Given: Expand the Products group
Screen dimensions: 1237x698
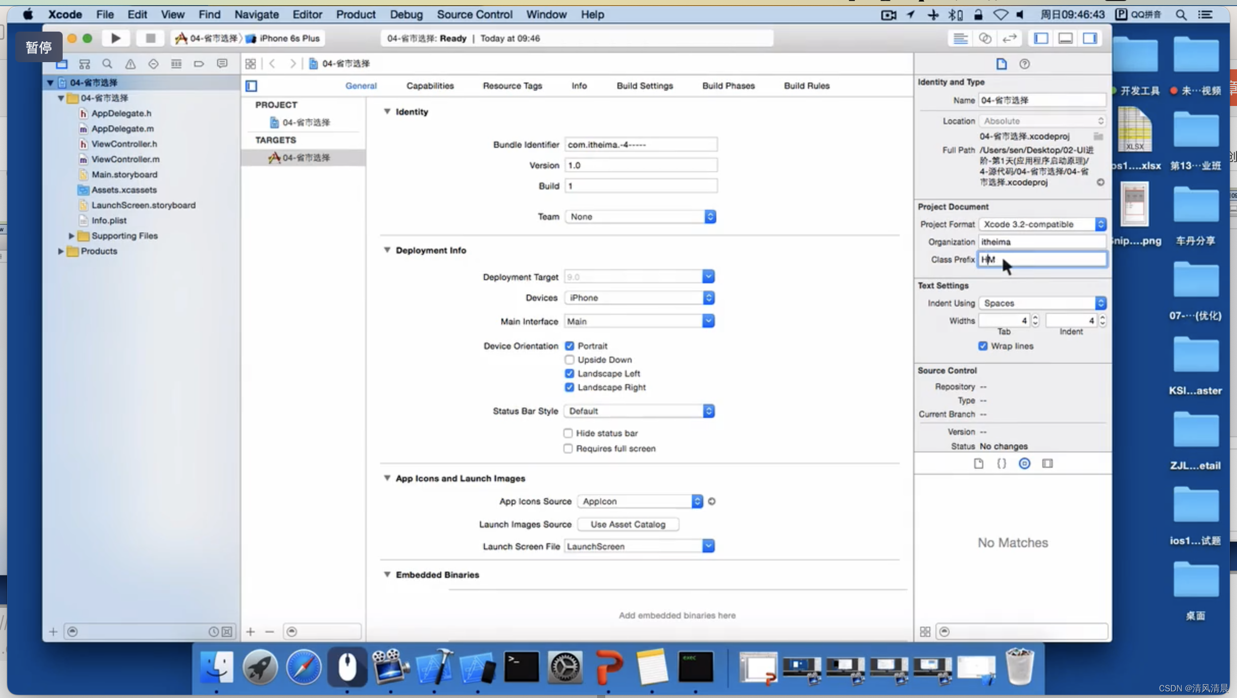Looking at the screenshot, I should coord(61,251).
